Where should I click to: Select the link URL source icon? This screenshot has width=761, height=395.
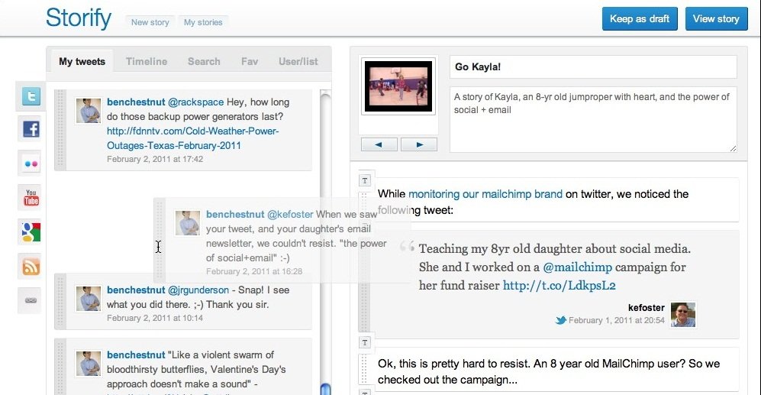(31, 300)
